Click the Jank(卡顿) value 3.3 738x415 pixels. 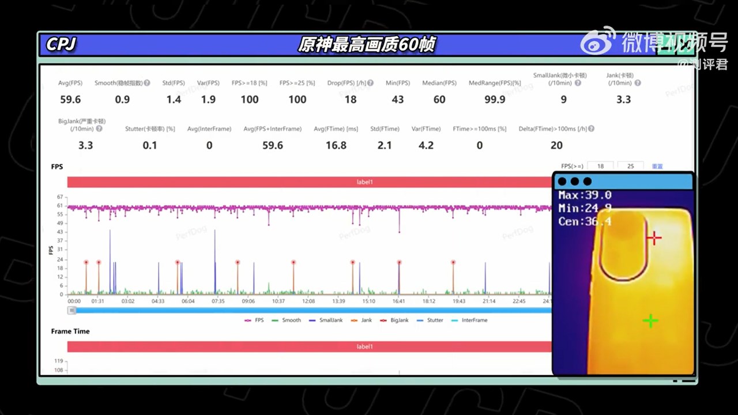tap(623, 100)
